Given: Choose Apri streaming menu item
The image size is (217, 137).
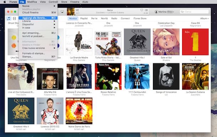Looking at the screenshot, I should click(38, 33).
